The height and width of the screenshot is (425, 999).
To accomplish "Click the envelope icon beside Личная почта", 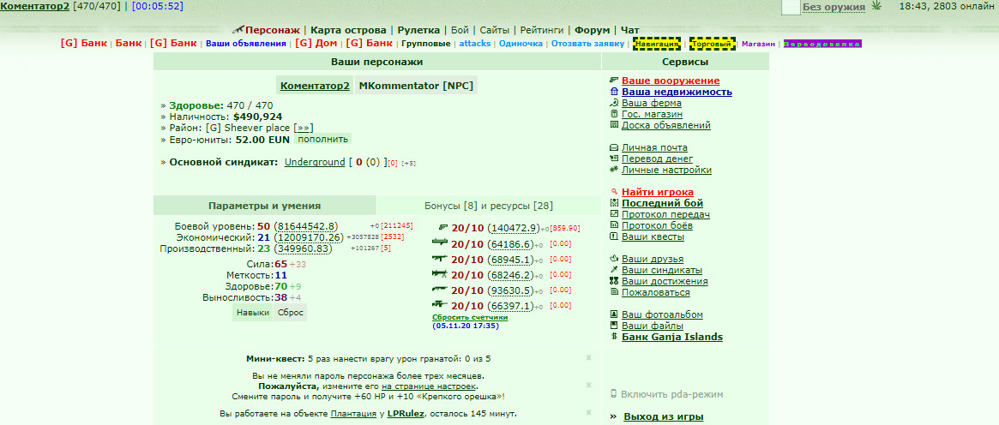I will (614, 147).
